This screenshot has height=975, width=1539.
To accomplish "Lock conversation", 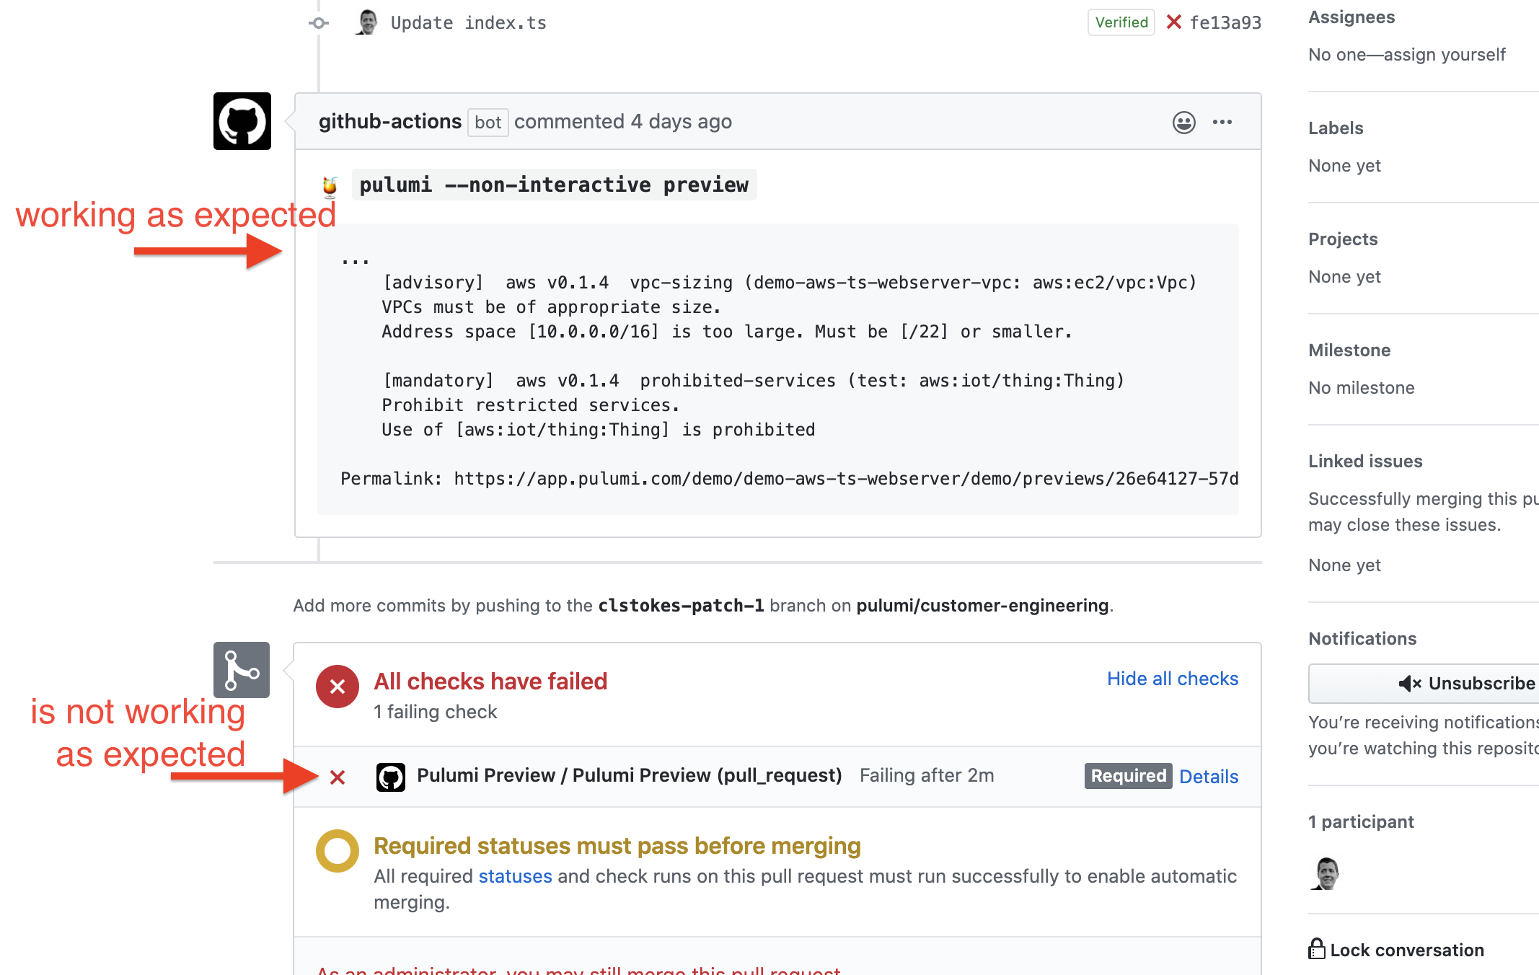I will coord(1397,950).
